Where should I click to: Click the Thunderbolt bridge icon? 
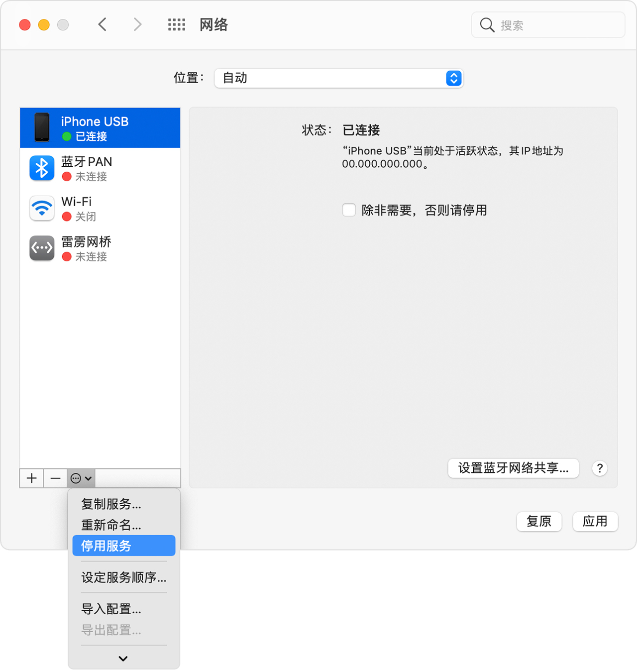click(42, 248)
